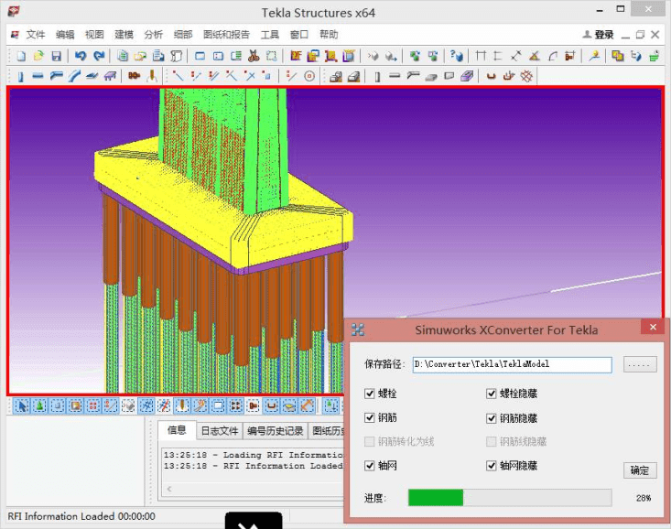Uncheck the 轴网 checkbox

(369, 465)
